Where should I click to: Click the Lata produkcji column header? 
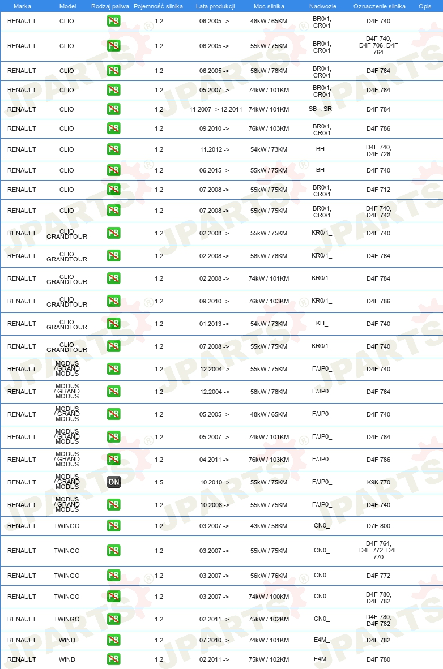tap(215, 6)
